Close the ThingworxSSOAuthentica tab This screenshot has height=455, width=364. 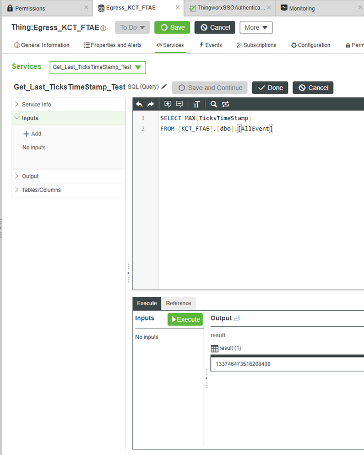point(269,8)
